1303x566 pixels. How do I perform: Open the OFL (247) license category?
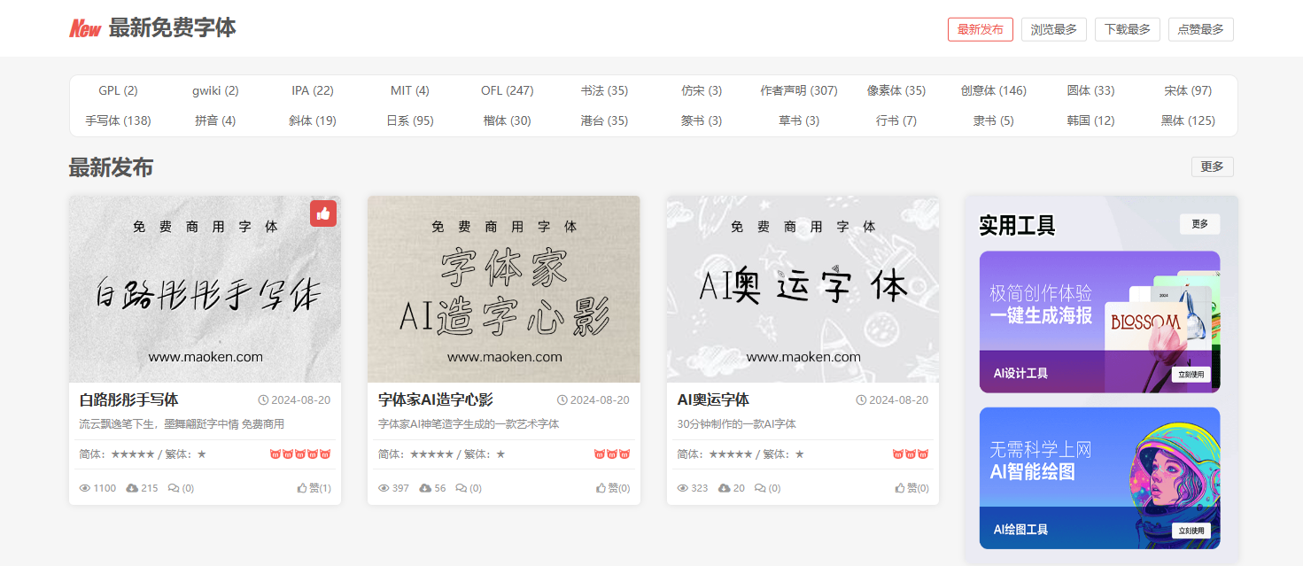507,90
